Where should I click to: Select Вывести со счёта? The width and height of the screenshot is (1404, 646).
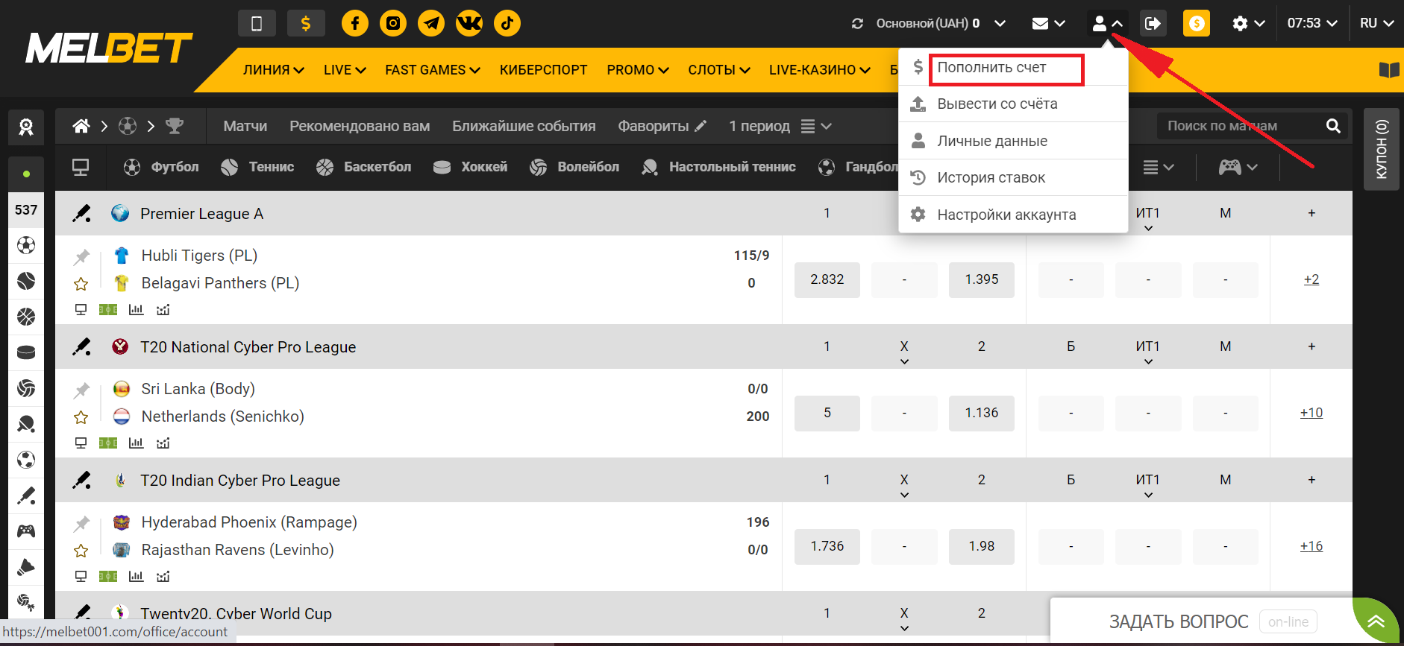pyautogui.click(x=1013, y=104)
